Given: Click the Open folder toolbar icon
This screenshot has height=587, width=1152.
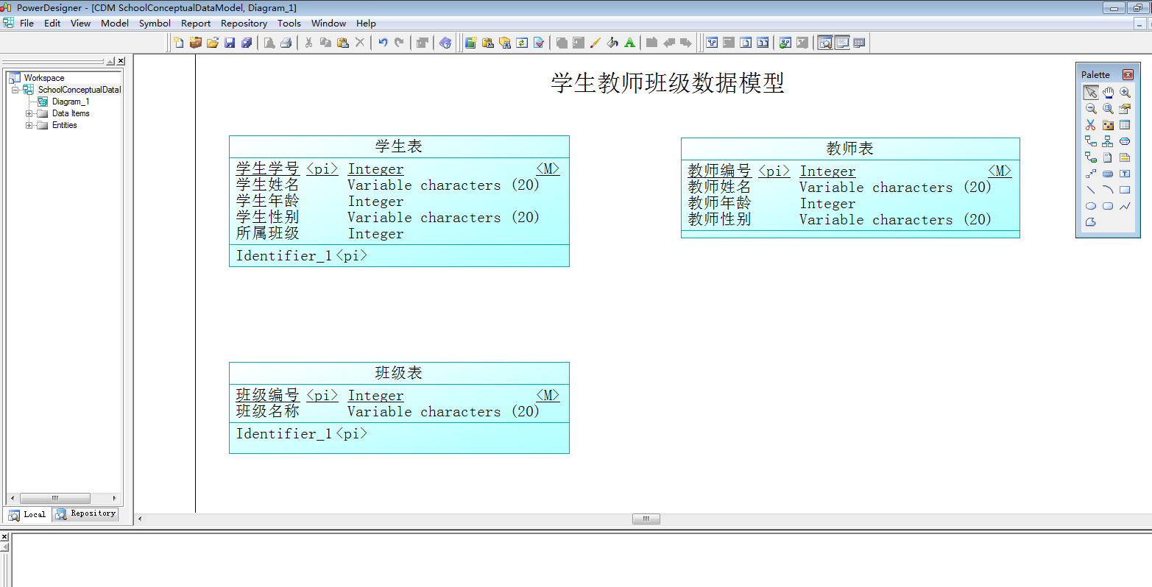Looking at the screenshot, I should tap(213, 43).
